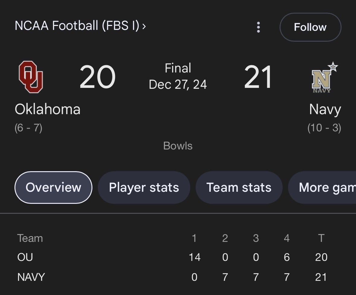Click Oklahoma's score of 20
Screen dimensions: 356x295
[x=98, y=77]
